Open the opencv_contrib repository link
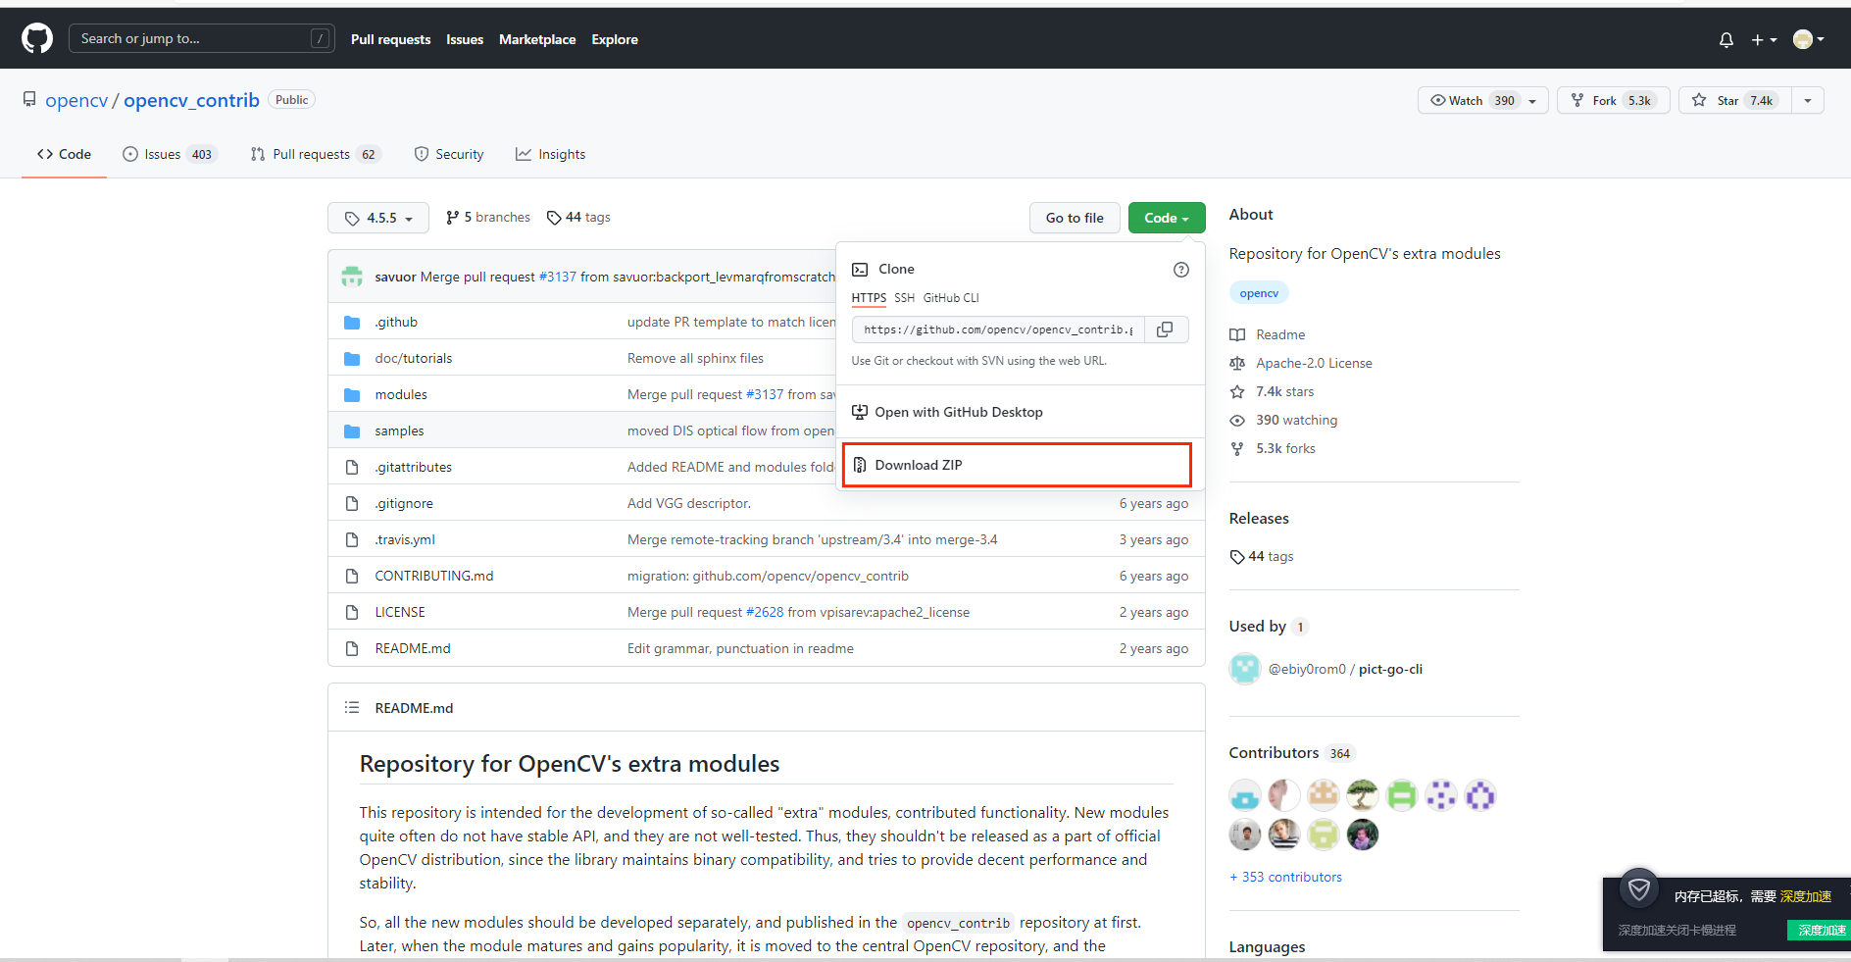The width and height of the screenshot is (1851, 962). pyautogui.click(x=191, y=100)
